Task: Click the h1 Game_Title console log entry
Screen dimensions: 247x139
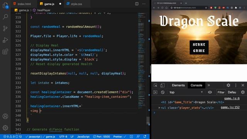Action: tap(192, 102)
